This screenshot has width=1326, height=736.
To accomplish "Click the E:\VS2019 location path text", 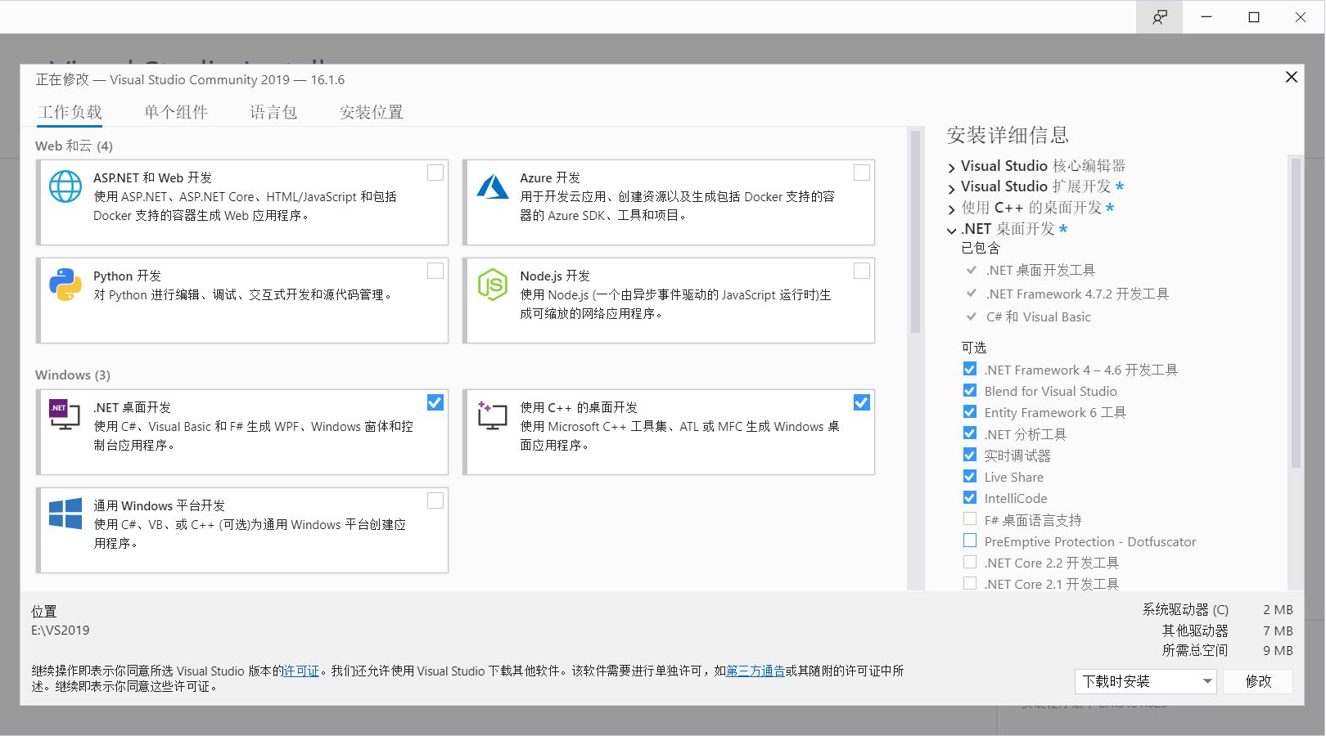I will point(61,631).
